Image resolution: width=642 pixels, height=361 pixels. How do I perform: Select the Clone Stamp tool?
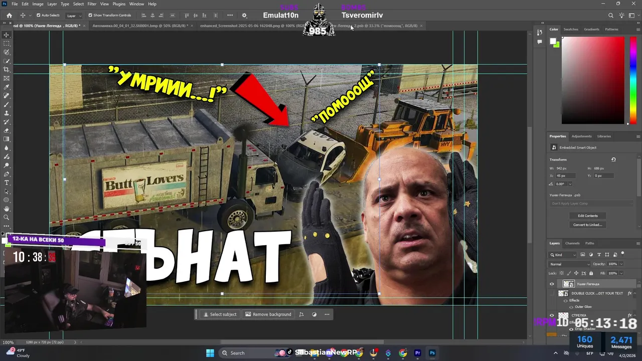(x=7, y=113)
